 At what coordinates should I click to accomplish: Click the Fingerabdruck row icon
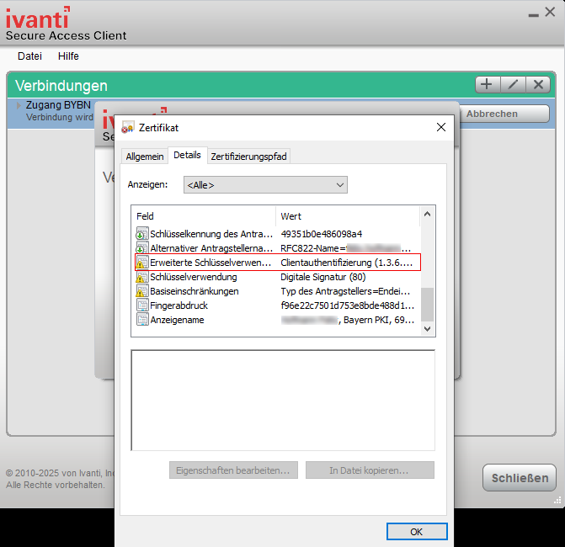(x=142, y=305)
